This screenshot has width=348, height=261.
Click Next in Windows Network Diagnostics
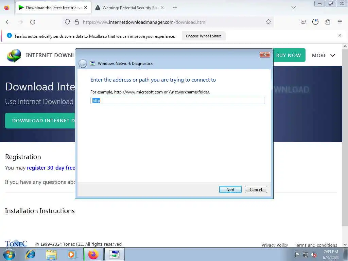pyautogui.click(x=230, y=190)
